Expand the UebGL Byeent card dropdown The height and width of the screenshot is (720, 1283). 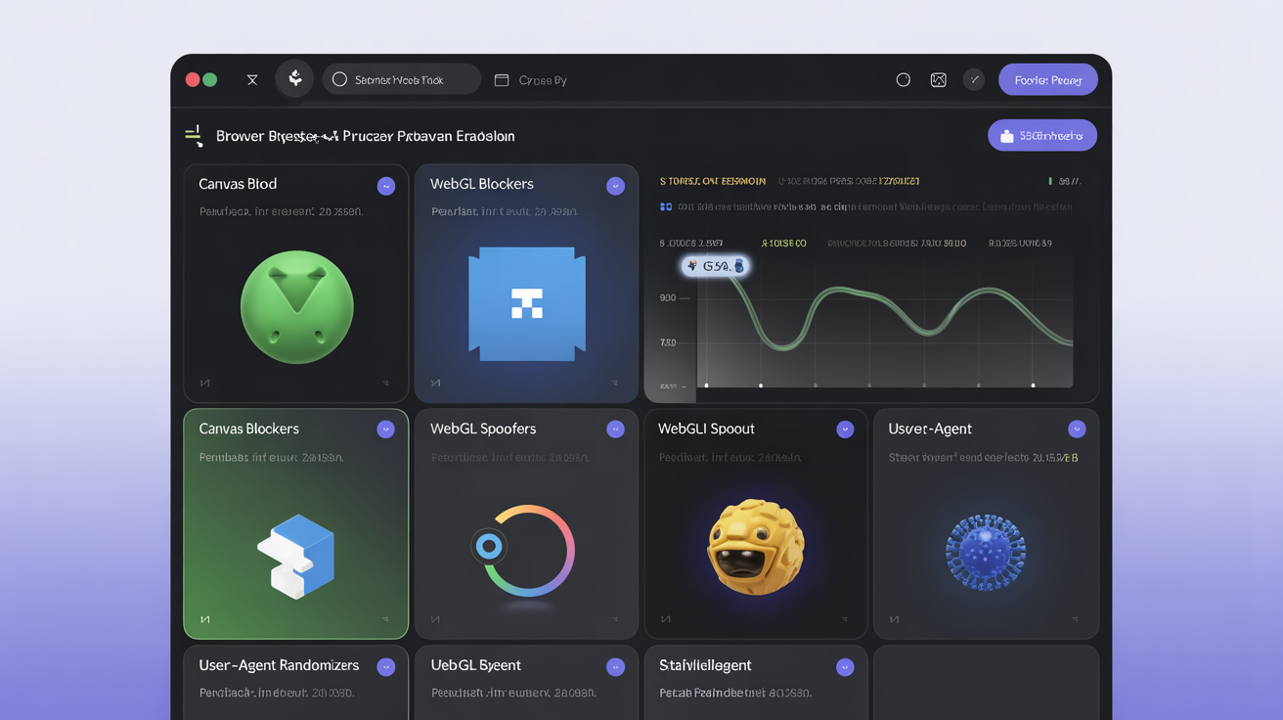click(615, 667)
